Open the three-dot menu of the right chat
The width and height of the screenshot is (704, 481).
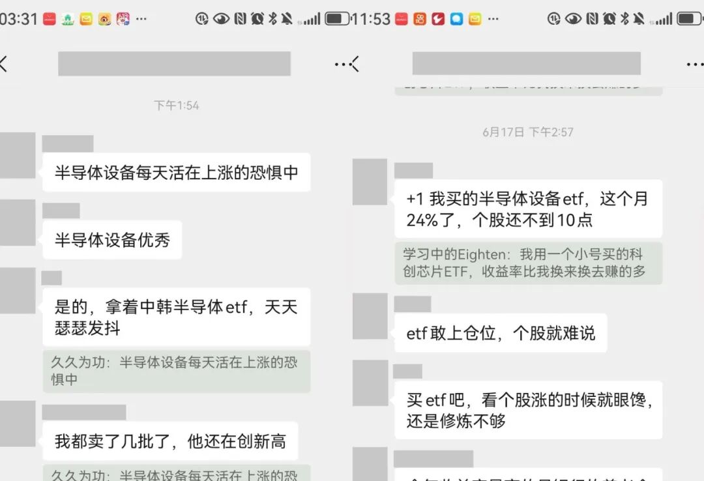click(x=695, y=65)
